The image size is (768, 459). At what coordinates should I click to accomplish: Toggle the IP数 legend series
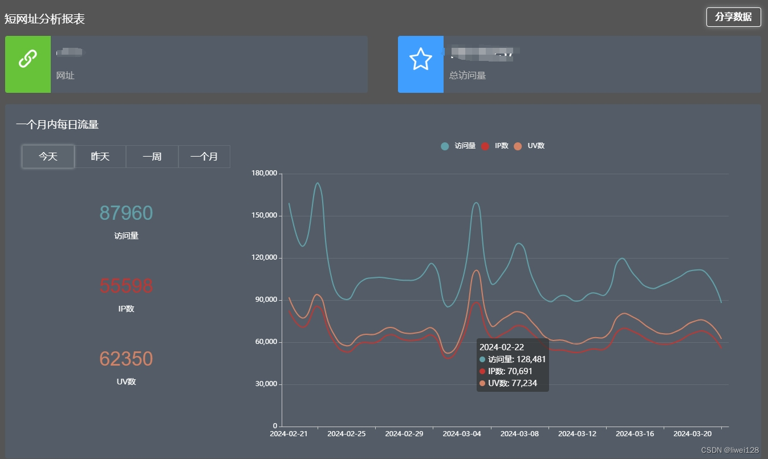tap(495, 146)
